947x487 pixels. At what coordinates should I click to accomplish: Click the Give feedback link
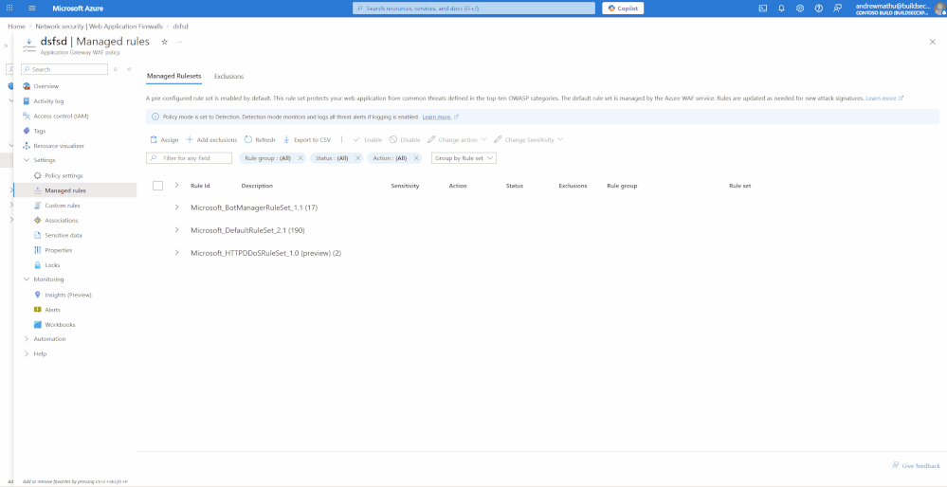pos(916,466)
